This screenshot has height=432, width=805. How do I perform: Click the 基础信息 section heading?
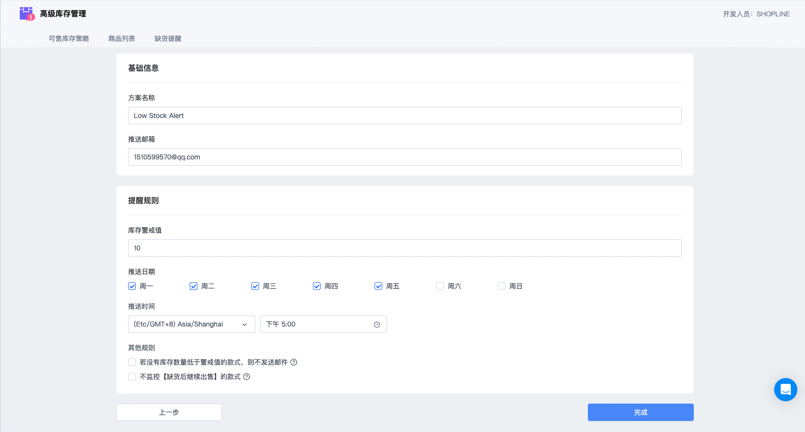(x=143, y=68)
